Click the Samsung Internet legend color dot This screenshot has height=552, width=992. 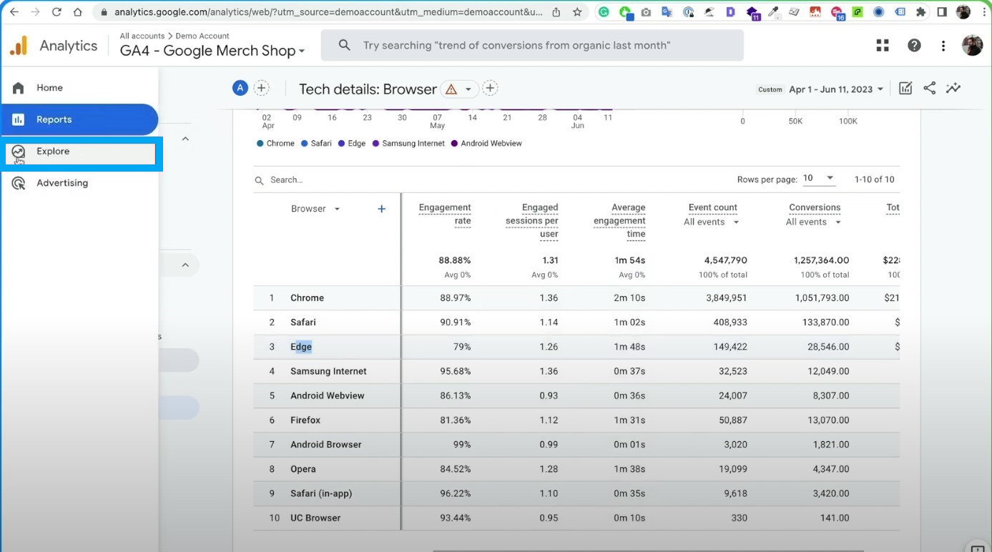coord(376,144)
